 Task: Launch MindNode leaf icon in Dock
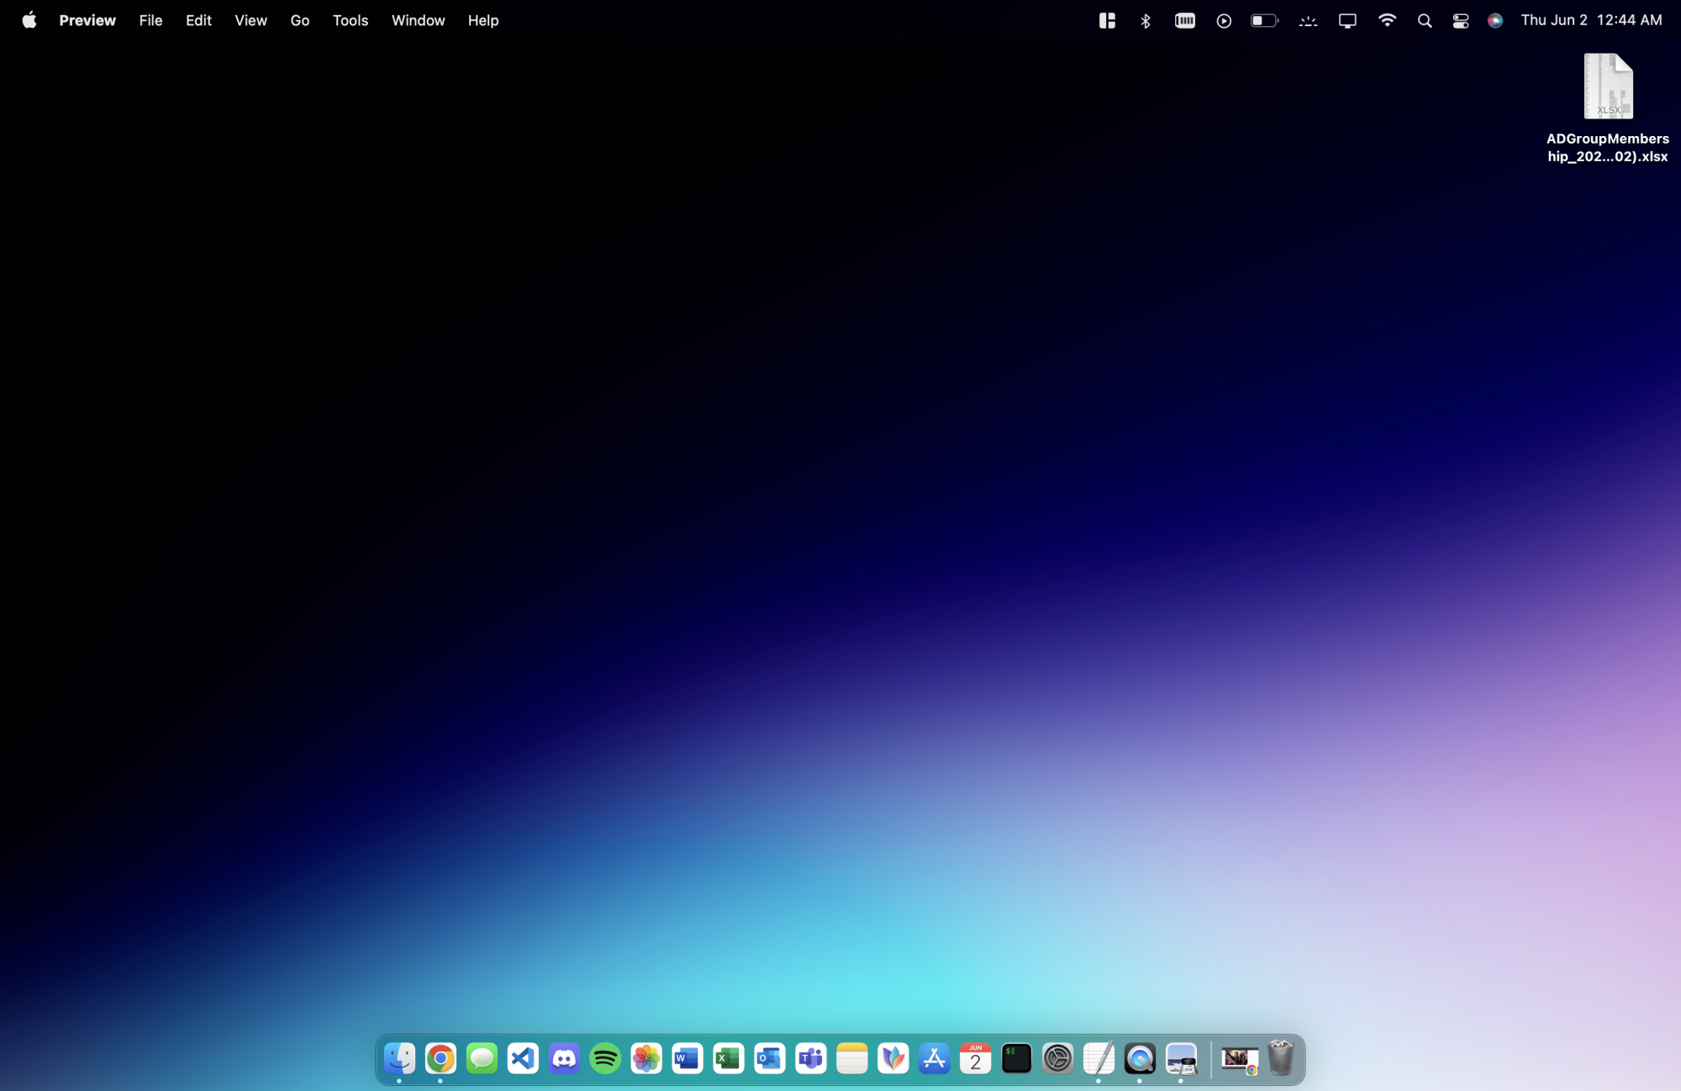tap(893, 1058)
